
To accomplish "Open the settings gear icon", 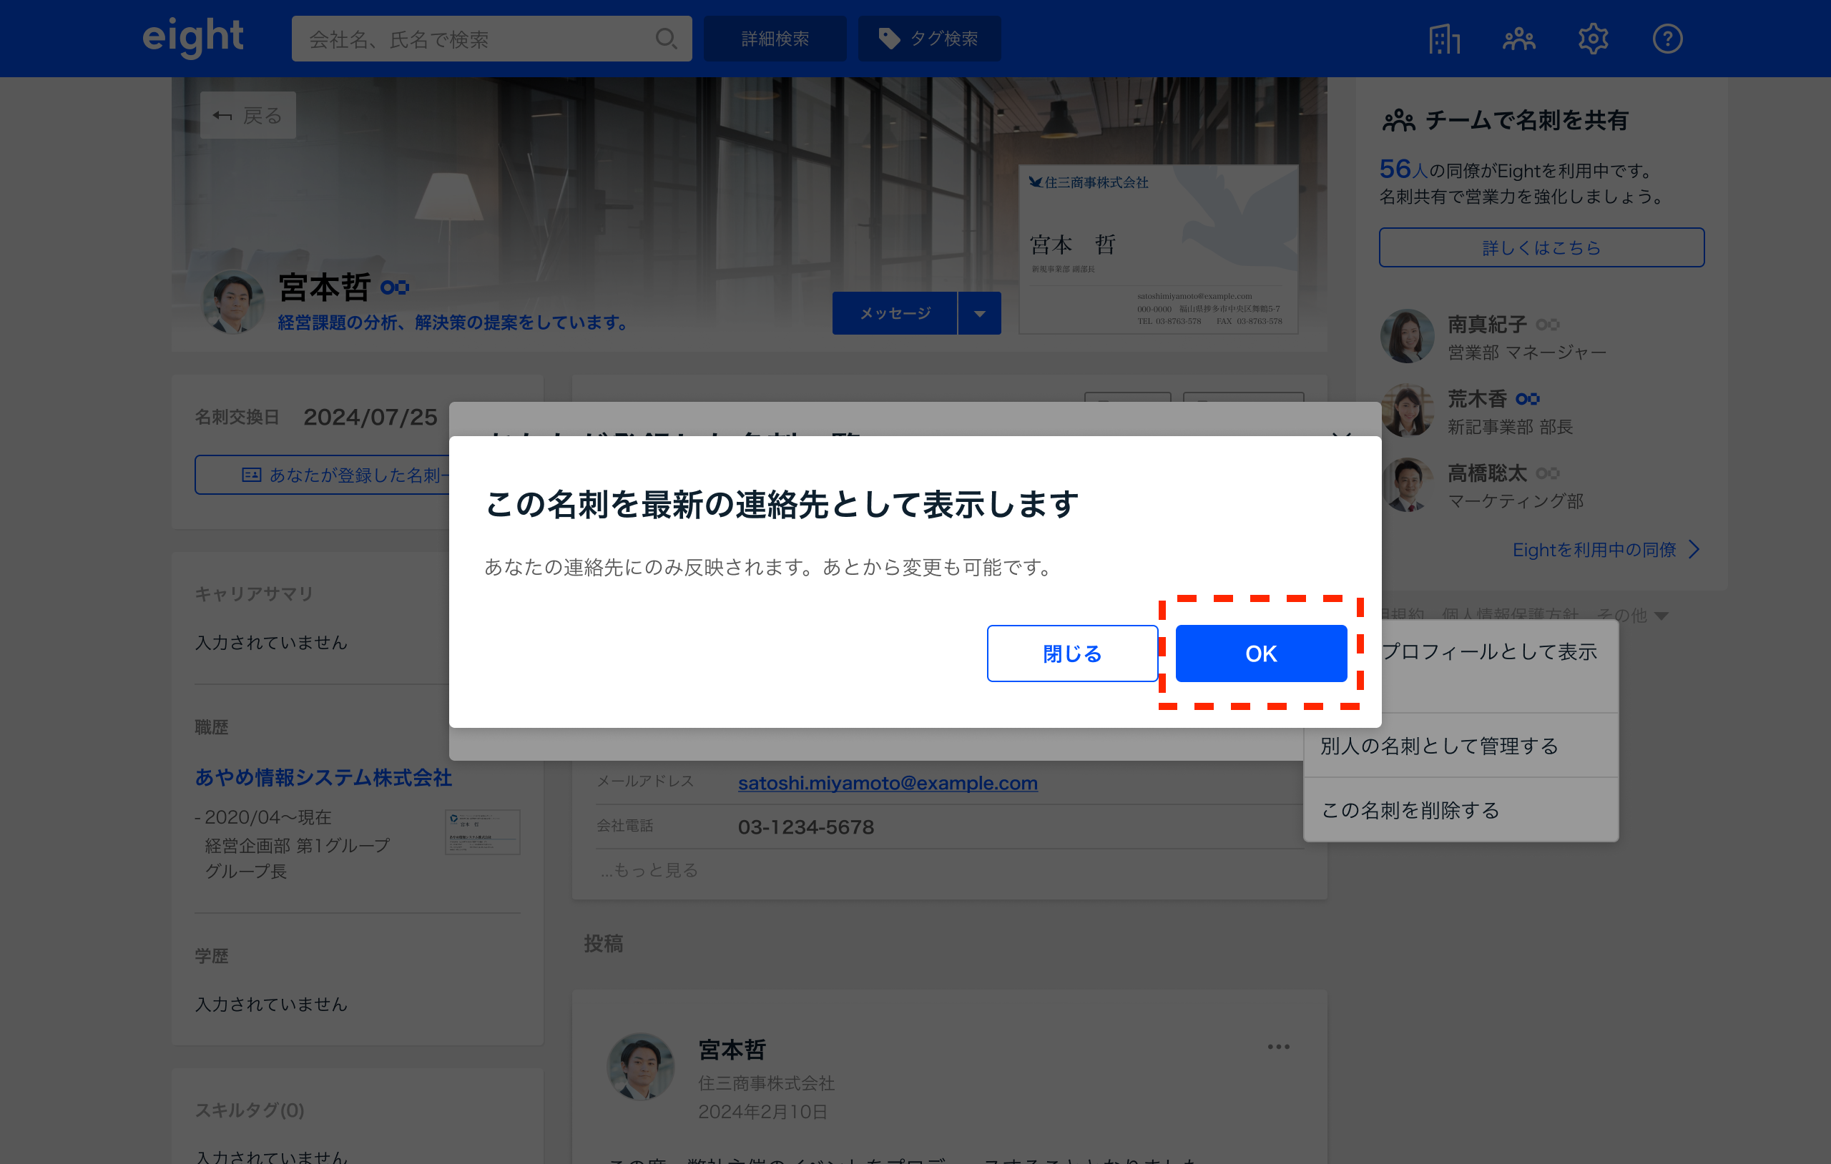I will (x=1592, y=39).
